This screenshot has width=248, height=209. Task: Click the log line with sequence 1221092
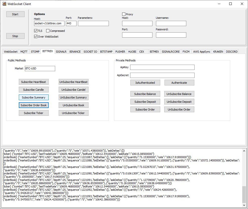[90, 191]
